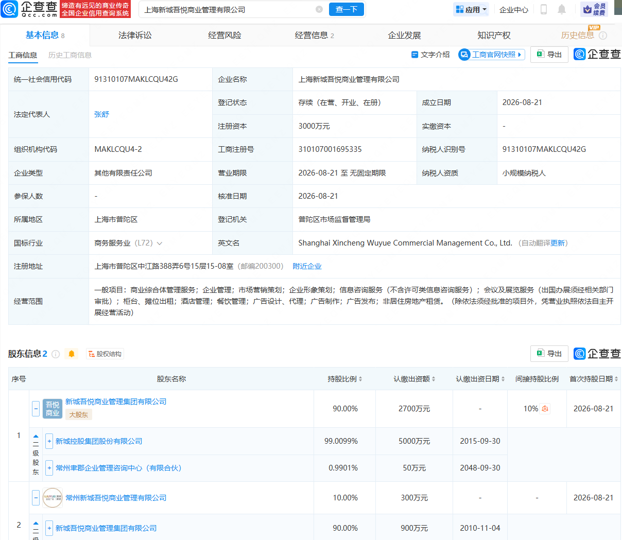Click 更新 next to the English name
This screenshot has height=540, width=622.
(x=558, y=243)
